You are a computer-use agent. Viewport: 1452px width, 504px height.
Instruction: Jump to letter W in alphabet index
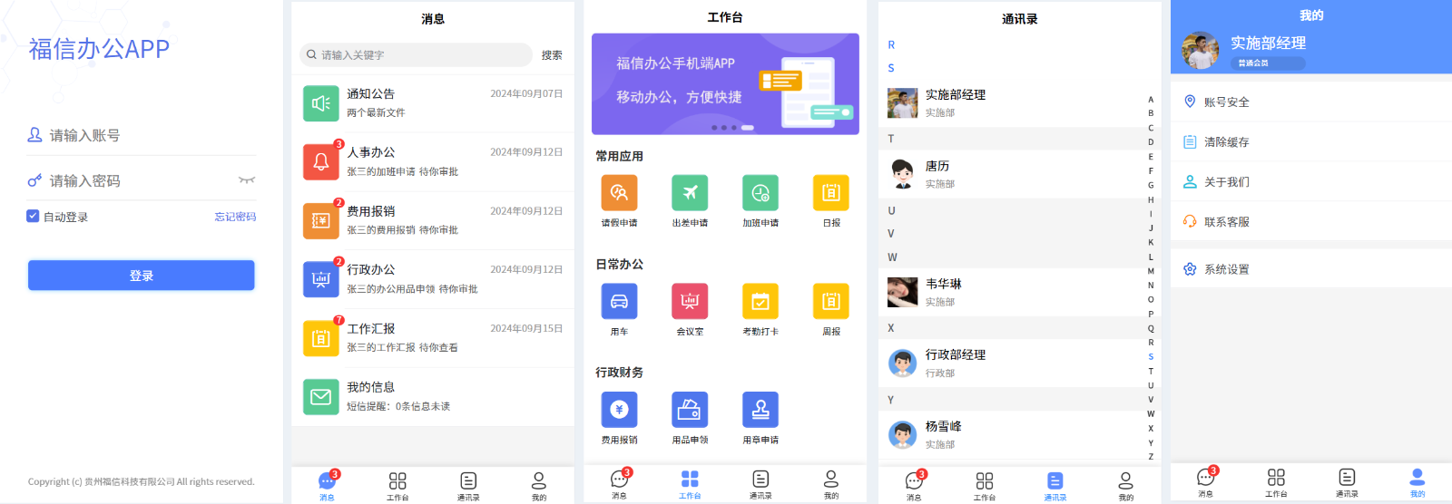[1151, 413]
